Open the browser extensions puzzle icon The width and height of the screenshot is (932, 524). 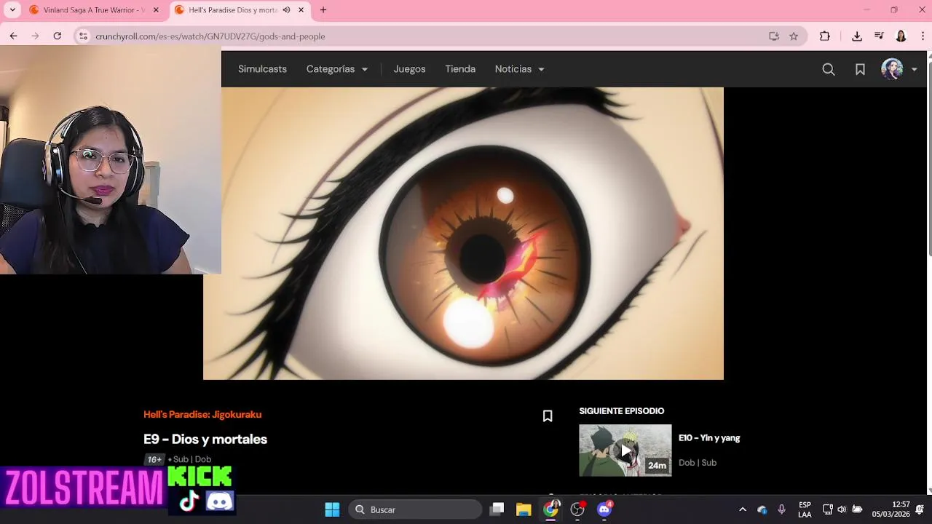(x=824, y=36)
